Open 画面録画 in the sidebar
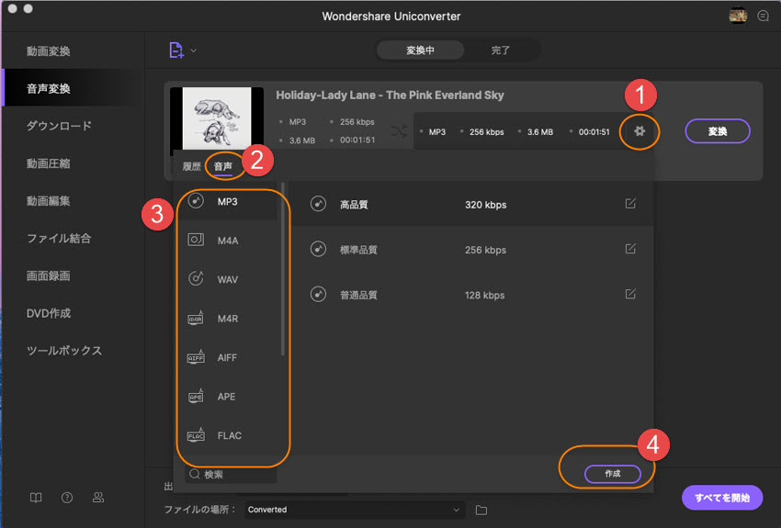 49,275
